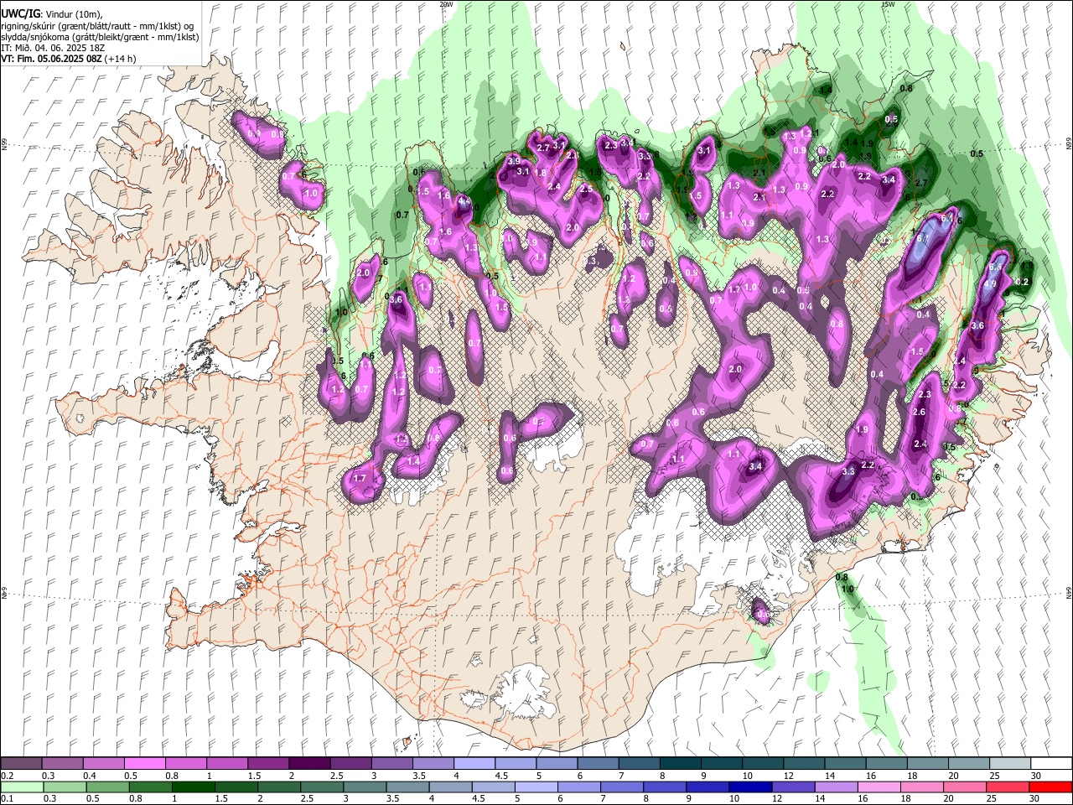Pick bottom-row grey-blue swatch between 4 and 4.5
This screenshot has height=805, width=1073.
click(449, 787)
